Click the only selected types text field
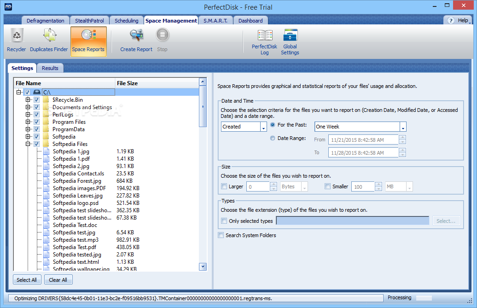 coord(353,221)
